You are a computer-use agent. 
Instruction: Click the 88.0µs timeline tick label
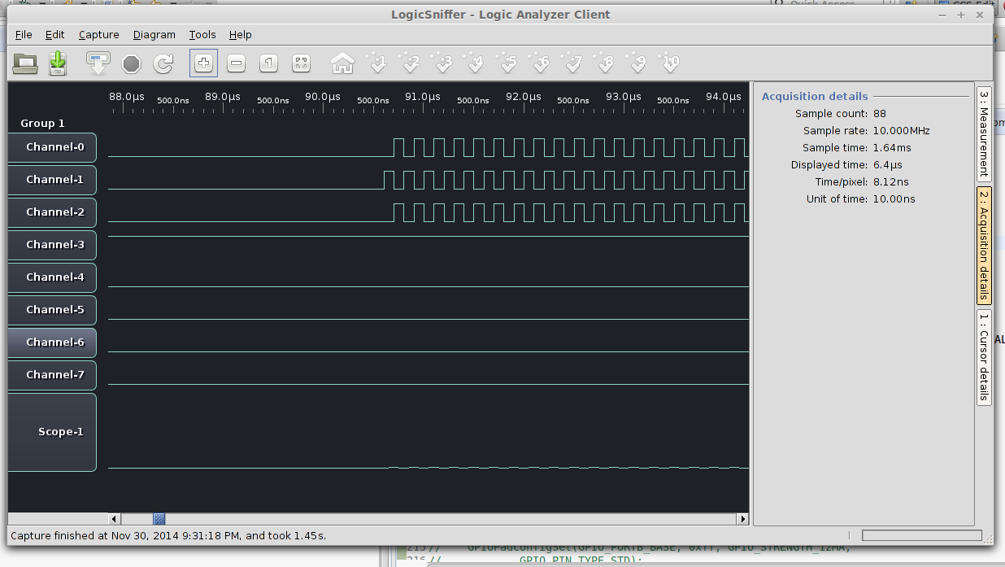coord(127,97)
